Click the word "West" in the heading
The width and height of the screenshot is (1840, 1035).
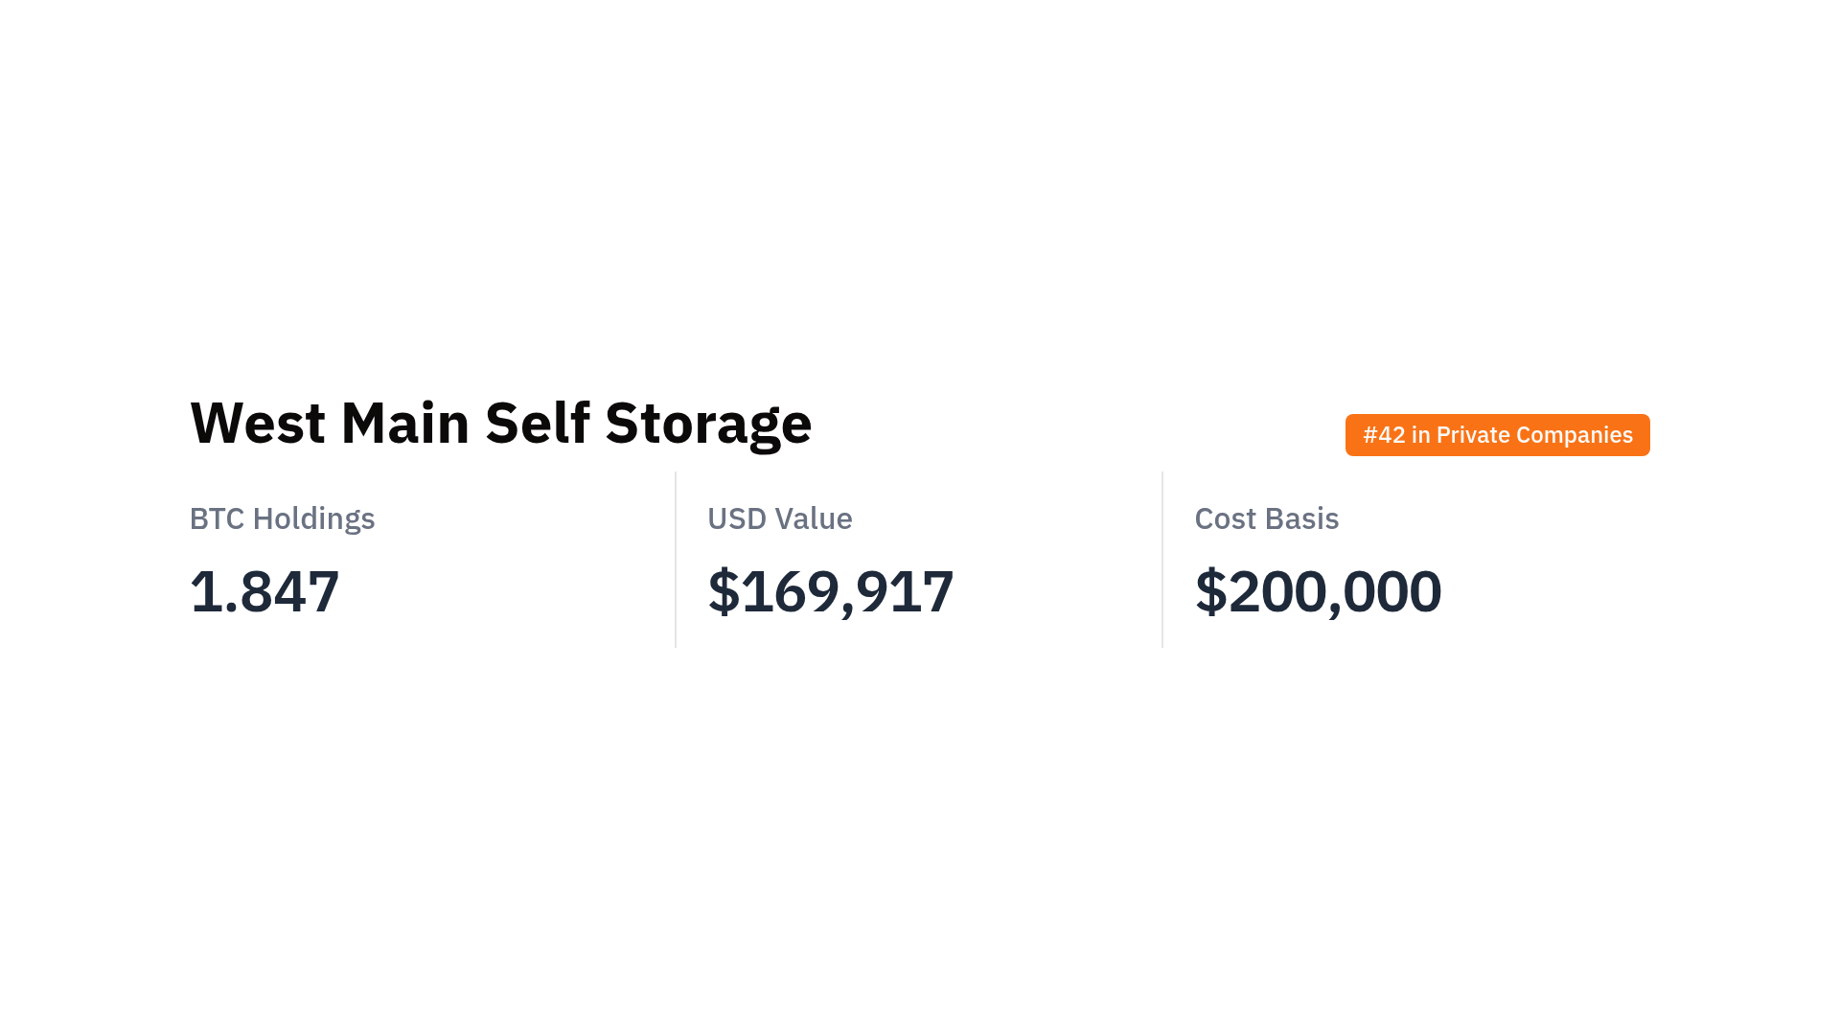coord(257,423)
